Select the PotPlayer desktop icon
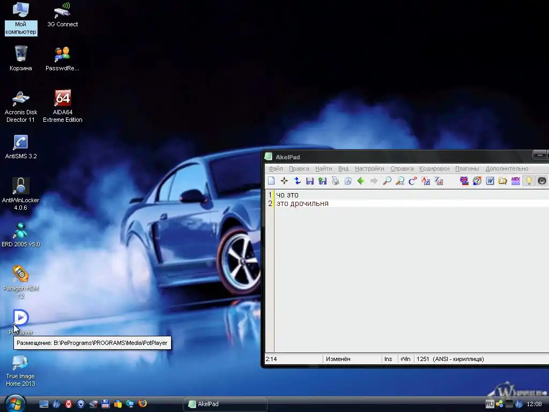Viewport: 549px width, 412px height. [21, 322]
